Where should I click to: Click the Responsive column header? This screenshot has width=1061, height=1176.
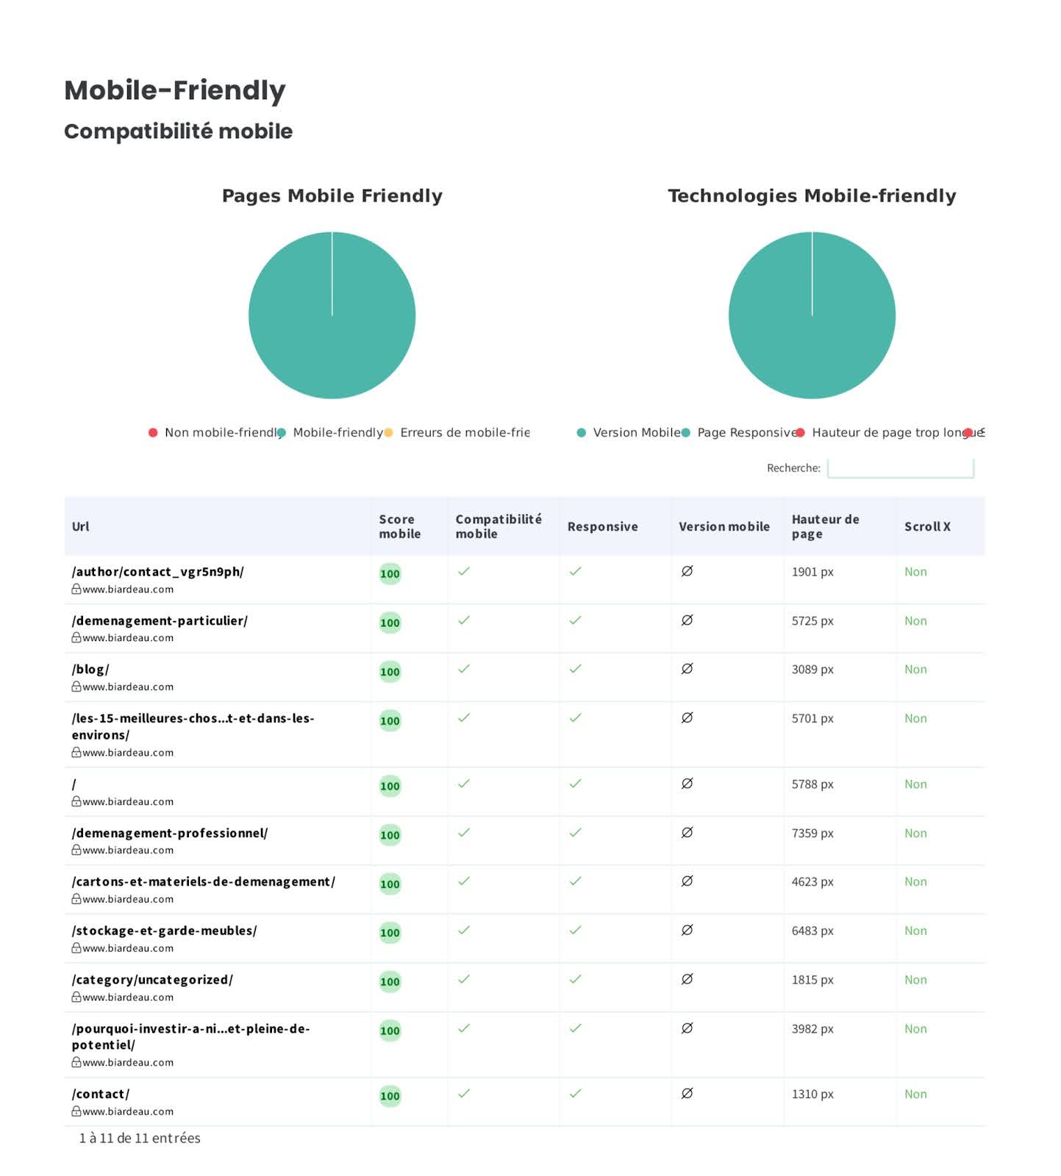(x=602, y=526)
